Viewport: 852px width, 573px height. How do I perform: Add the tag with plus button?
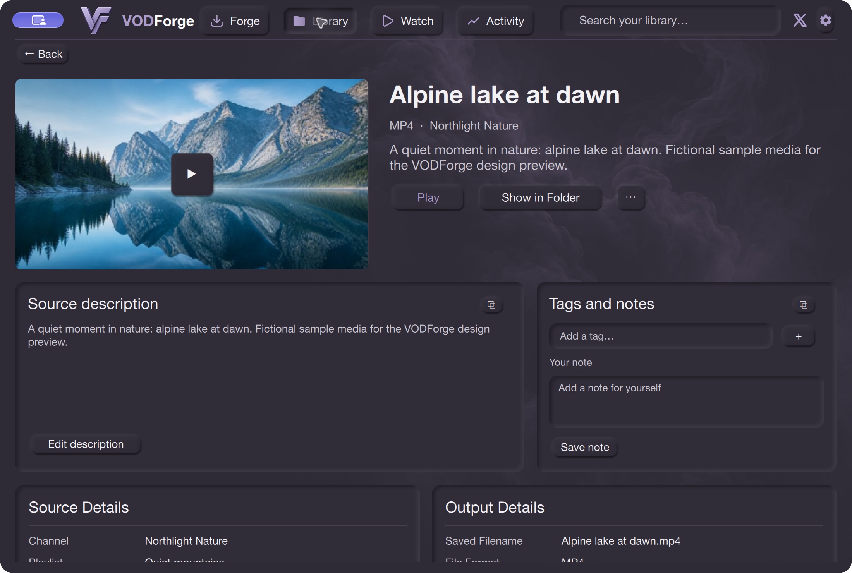click(x=799, y=336)
